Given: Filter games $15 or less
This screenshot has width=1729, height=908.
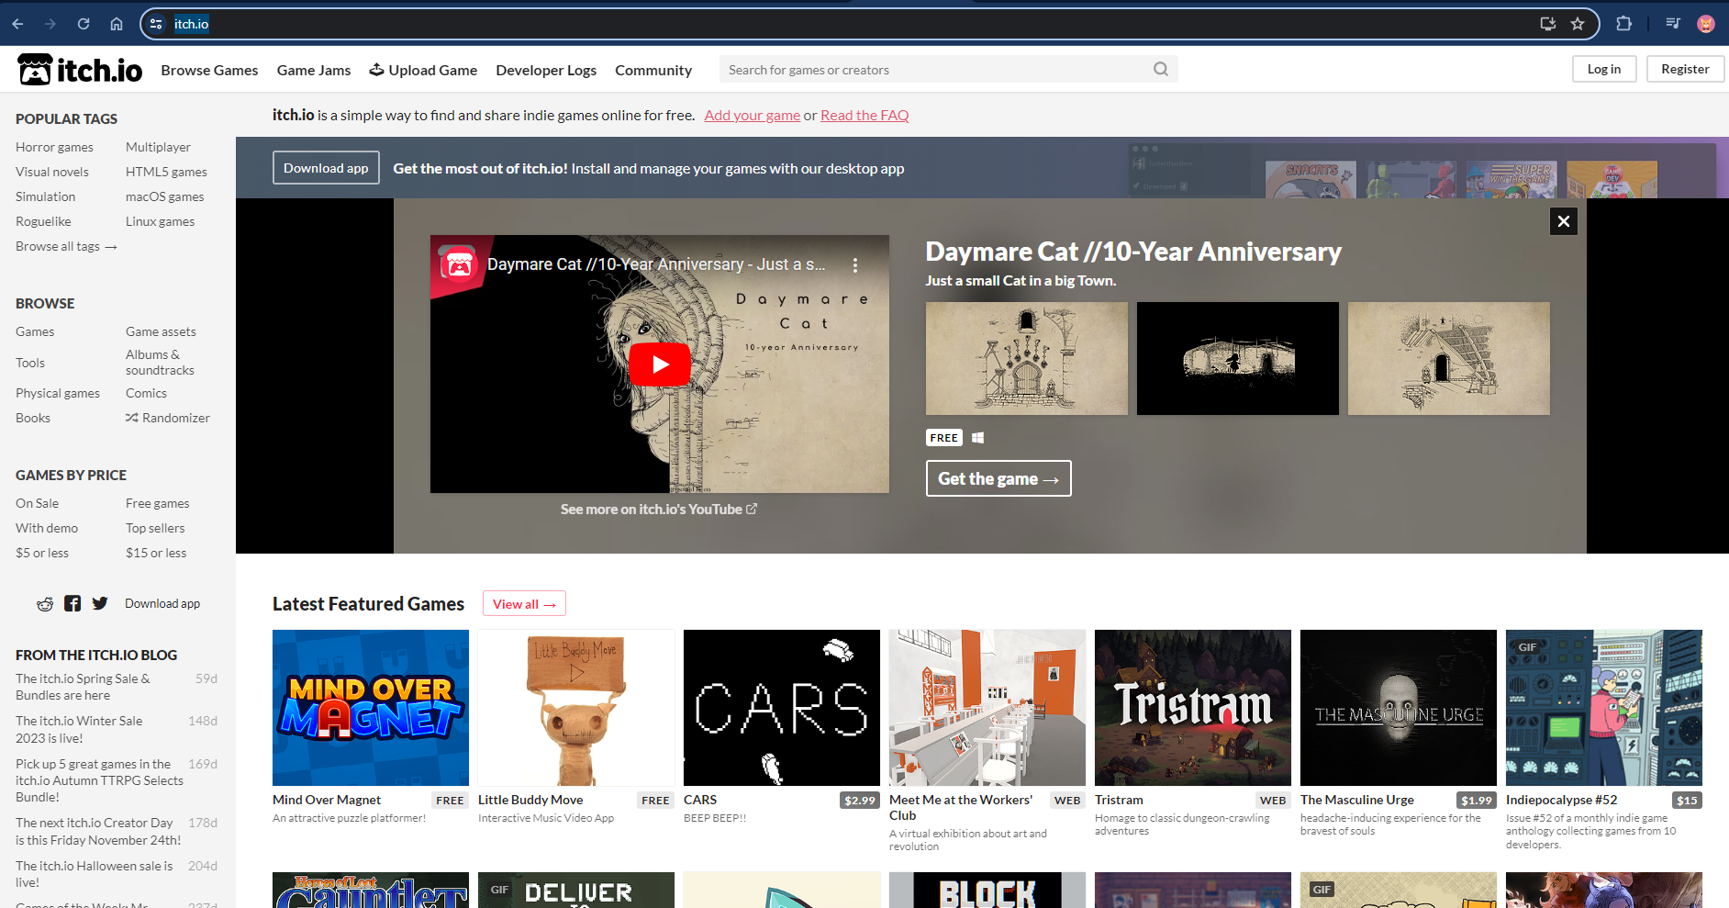Looking at the screenshot, I should 156,553.
